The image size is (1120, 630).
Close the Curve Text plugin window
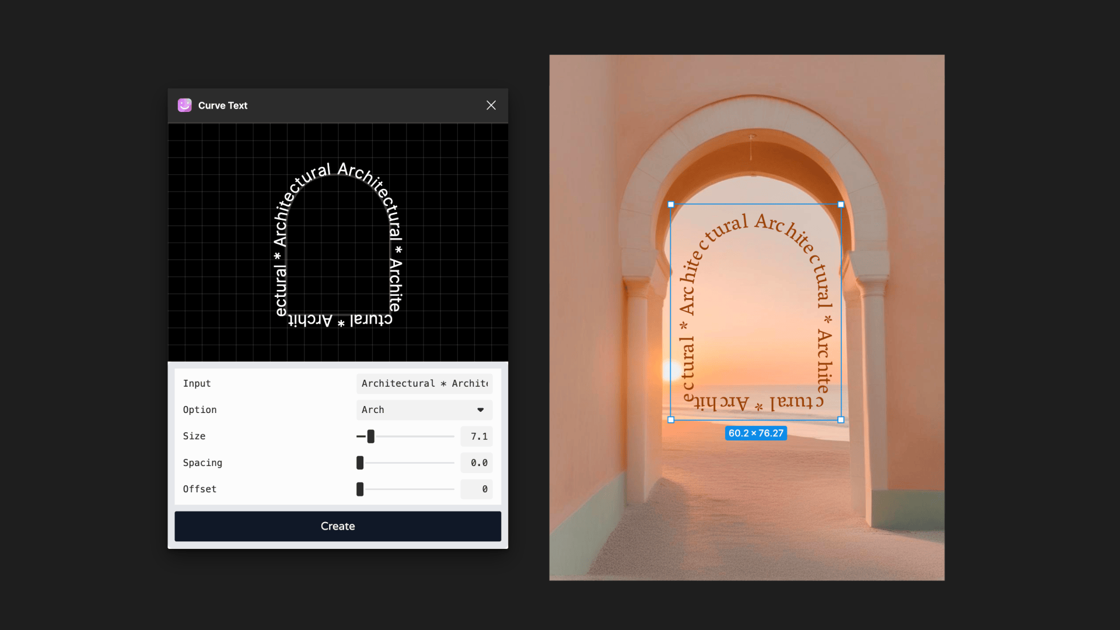pyautogui.click(x=491, y=105)
